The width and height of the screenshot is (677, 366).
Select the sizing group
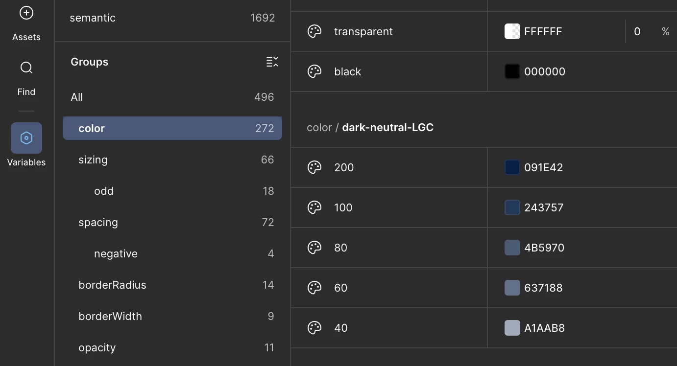(x=172, y=160)
